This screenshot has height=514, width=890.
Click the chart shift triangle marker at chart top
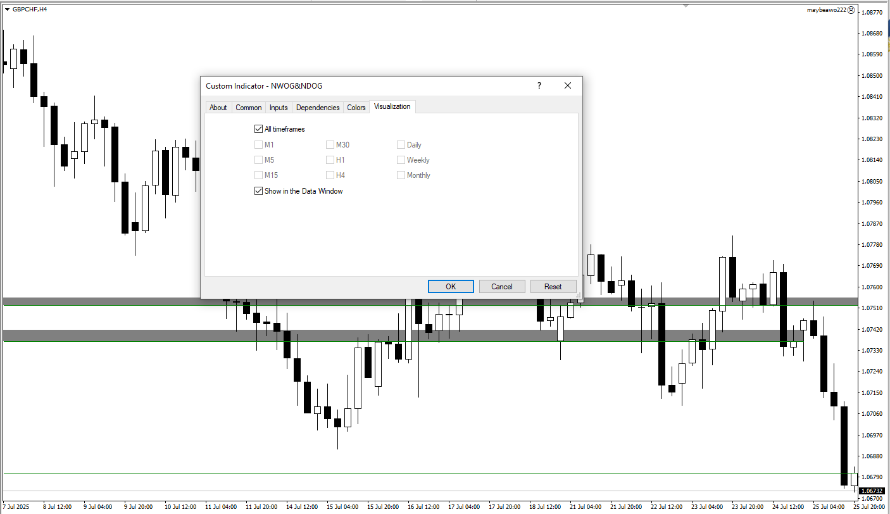pos(686,6)
